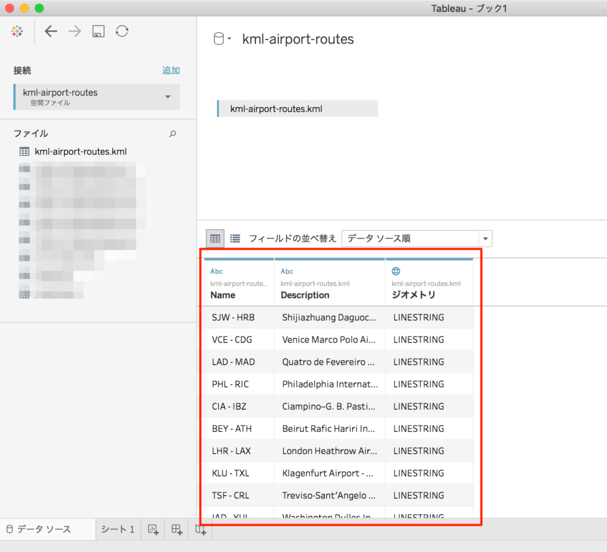Create a new dashboard via its icon
607x552 pixels.
(x=176, y=529)
